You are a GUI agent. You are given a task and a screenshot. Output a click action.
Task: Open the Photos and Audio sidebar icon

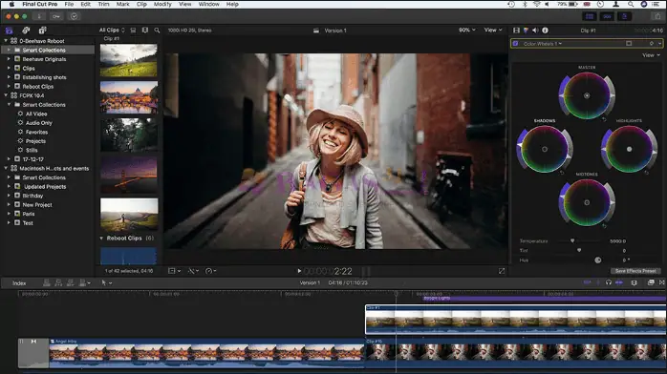point(26,31)
